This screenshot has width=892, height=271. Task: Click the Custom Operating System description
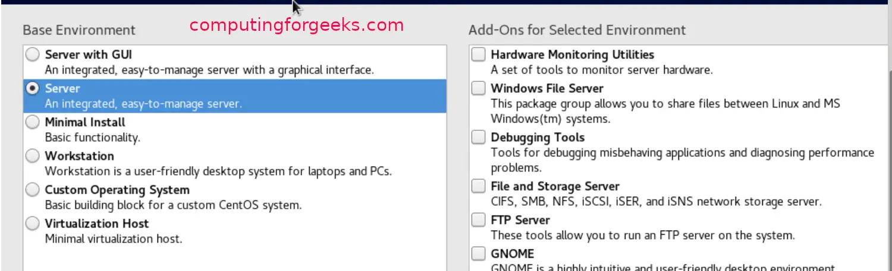point(173,206)
